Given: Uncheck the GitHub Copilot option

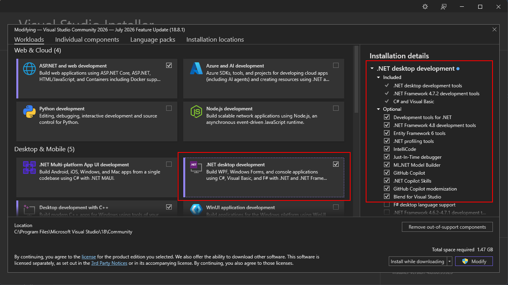Looking at the screenshot, I should (x=387, y=173).
